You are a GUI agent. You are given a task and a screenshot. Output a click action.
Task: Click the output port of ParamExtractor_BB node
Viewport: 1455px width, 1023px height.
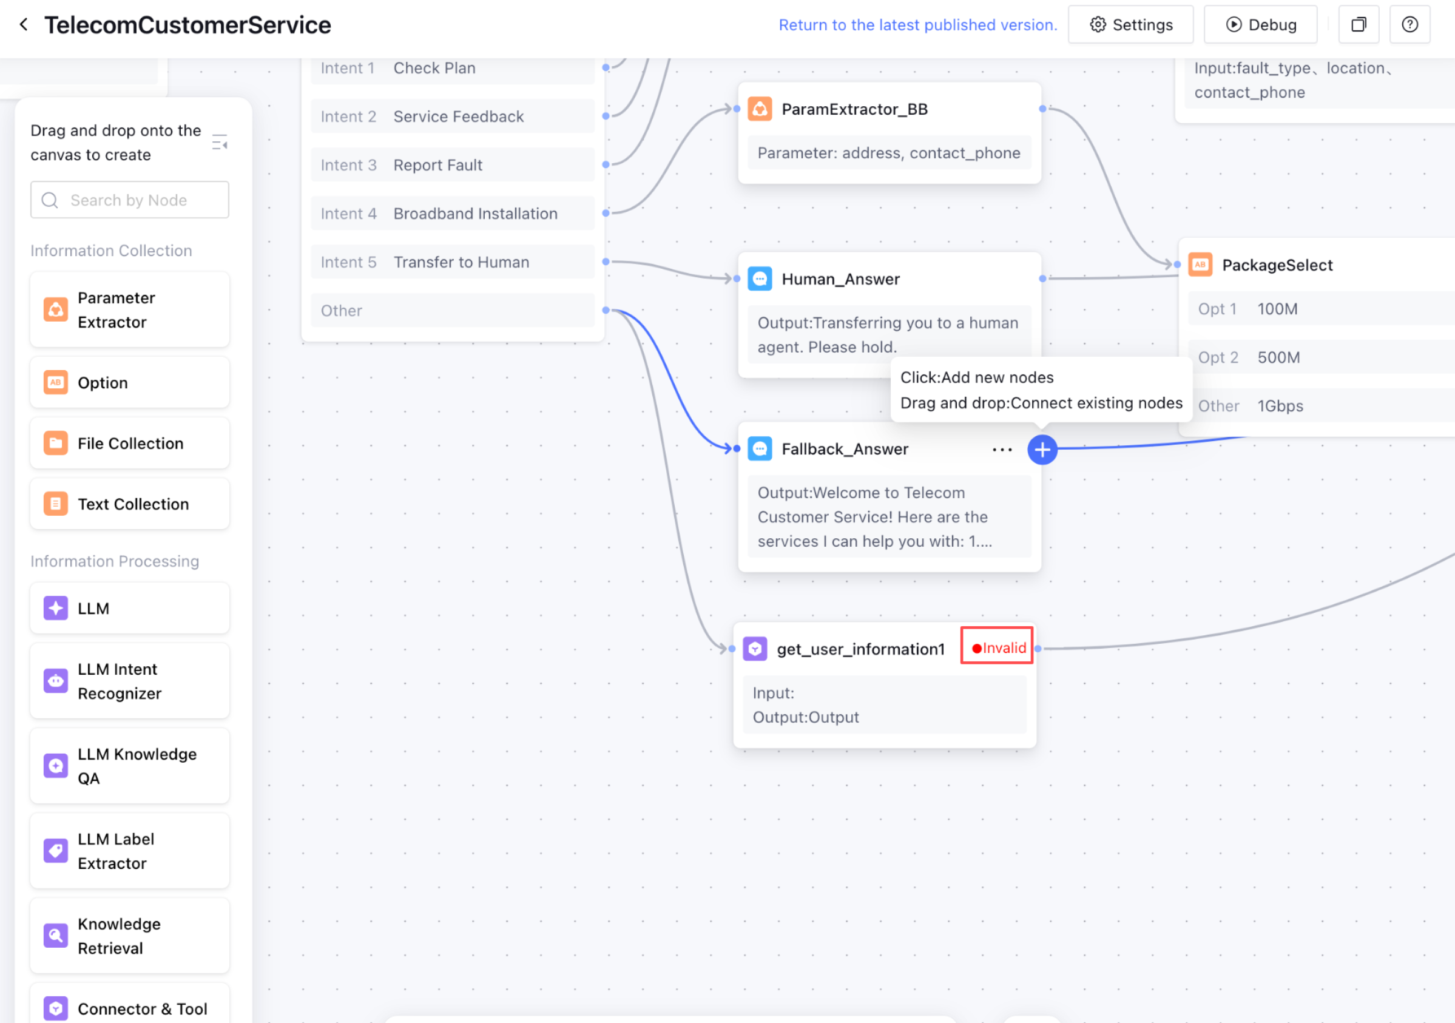(1042, 109)
